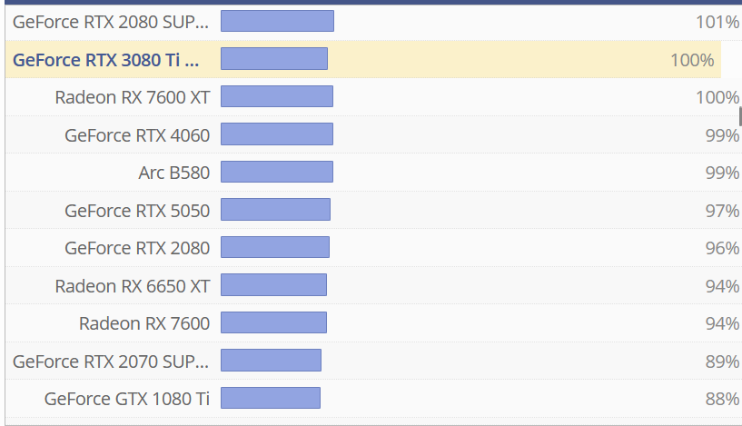Click the GeForce RTX 2080 name

pos(137,248)
